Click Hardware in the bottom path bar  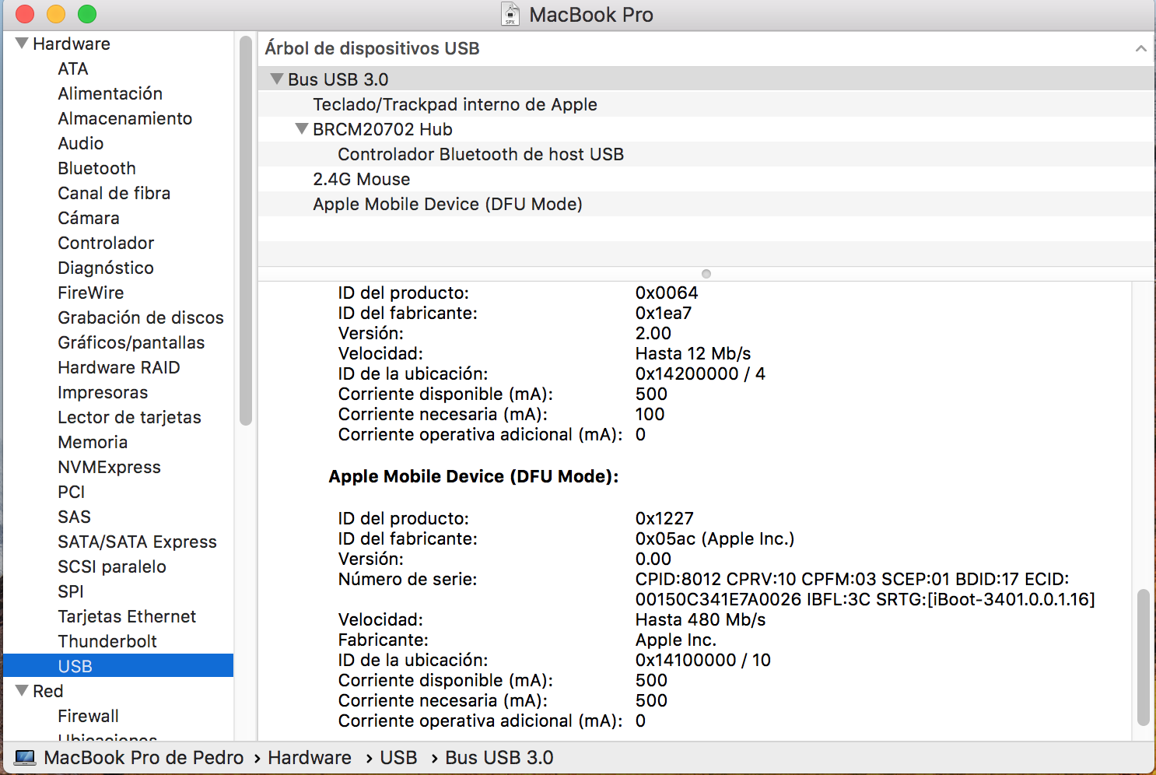tap(310, 758)
